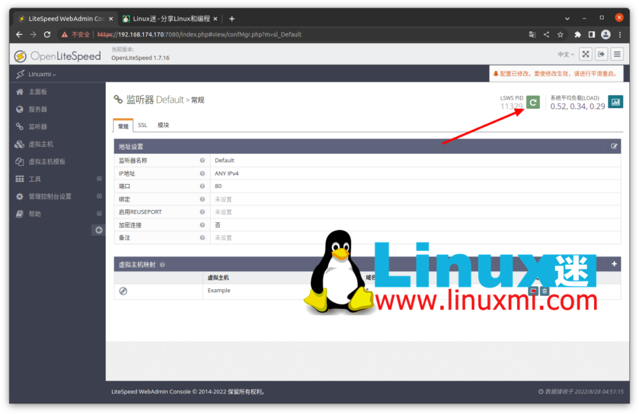The height and width of the screenshot is (414, 639).
Task: Click the green graceful restart icon
Action: pos(532,102)
